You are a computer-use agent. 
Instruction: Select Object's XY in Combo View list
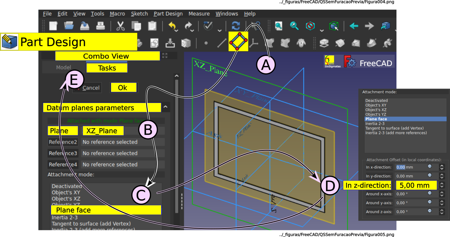click(106, 192)
